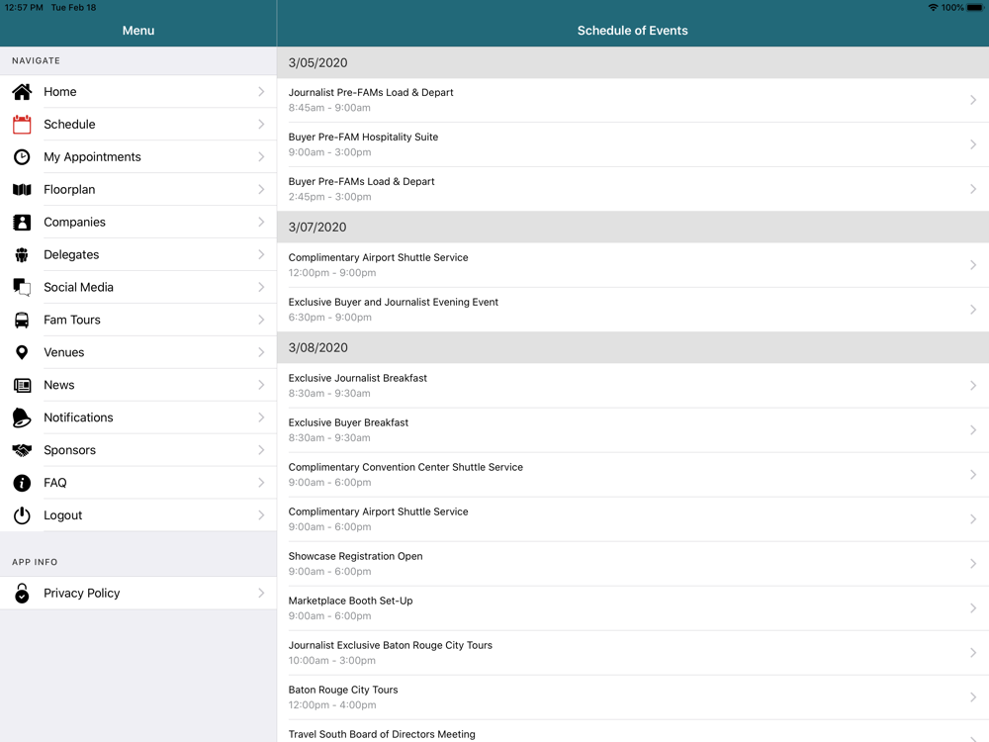
Task: Expand chevron for Showcase Registration Open
Action: point(973,564)
